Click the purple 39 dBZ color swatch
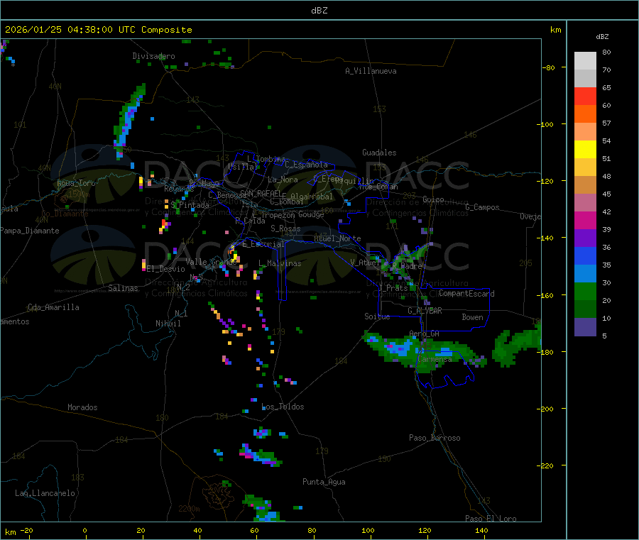Screen dimensions: 639x540 coord(585,238)
